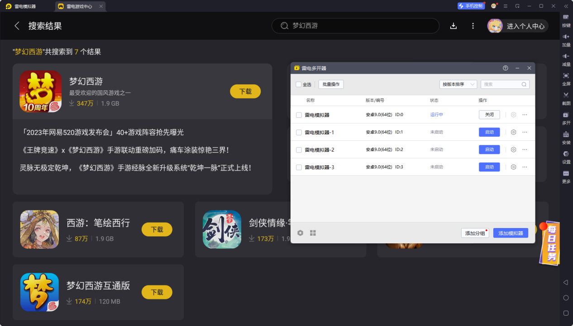573x326 pixels.
Task: Click the 减量 volume down icon
Action: tap(566, 59)
